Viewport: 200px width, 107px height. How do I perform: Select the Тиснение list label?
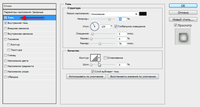(x=13, y=39)
